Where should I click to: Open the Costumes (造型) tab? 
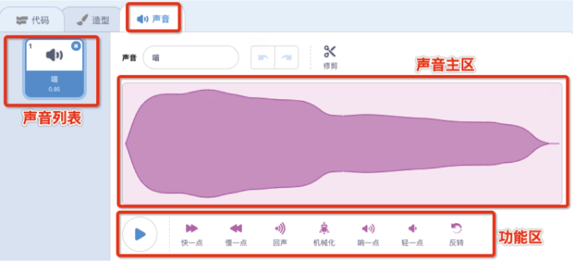[x=93, y=20]
